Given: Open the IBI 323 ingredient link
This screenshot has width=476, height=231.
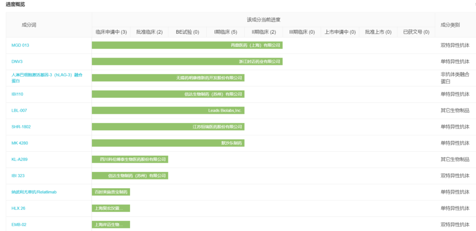Looking at the screenshot, I should click(18, 176).
